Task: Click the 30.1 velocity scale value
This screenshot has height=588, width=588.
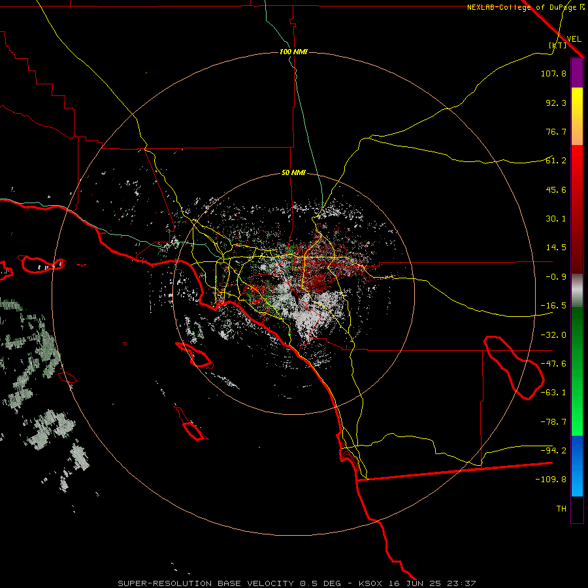Action: click(x=556, y=219)
